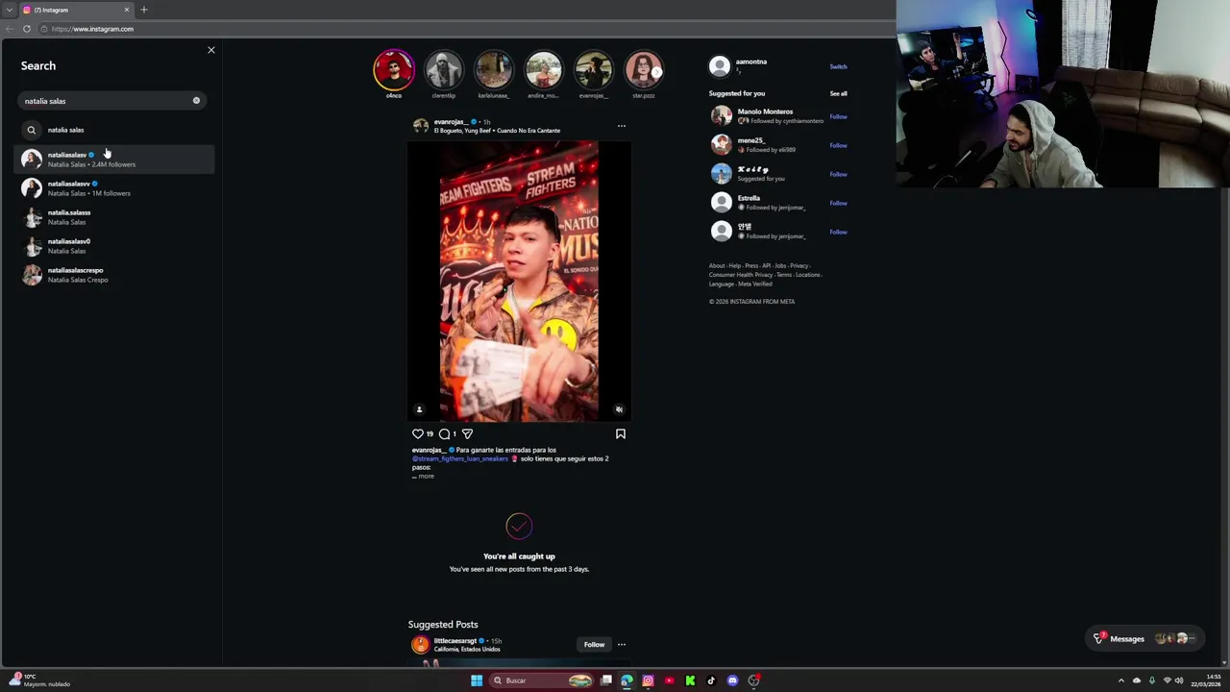Open the nataliasalasvv profile result
Screen dimensions: 1230x692
tap(113, 188)
